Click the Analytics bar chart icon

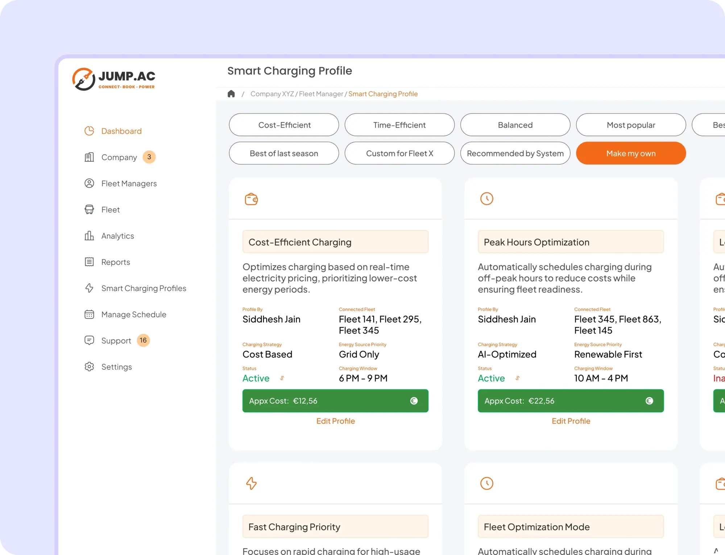click(89, 236)
